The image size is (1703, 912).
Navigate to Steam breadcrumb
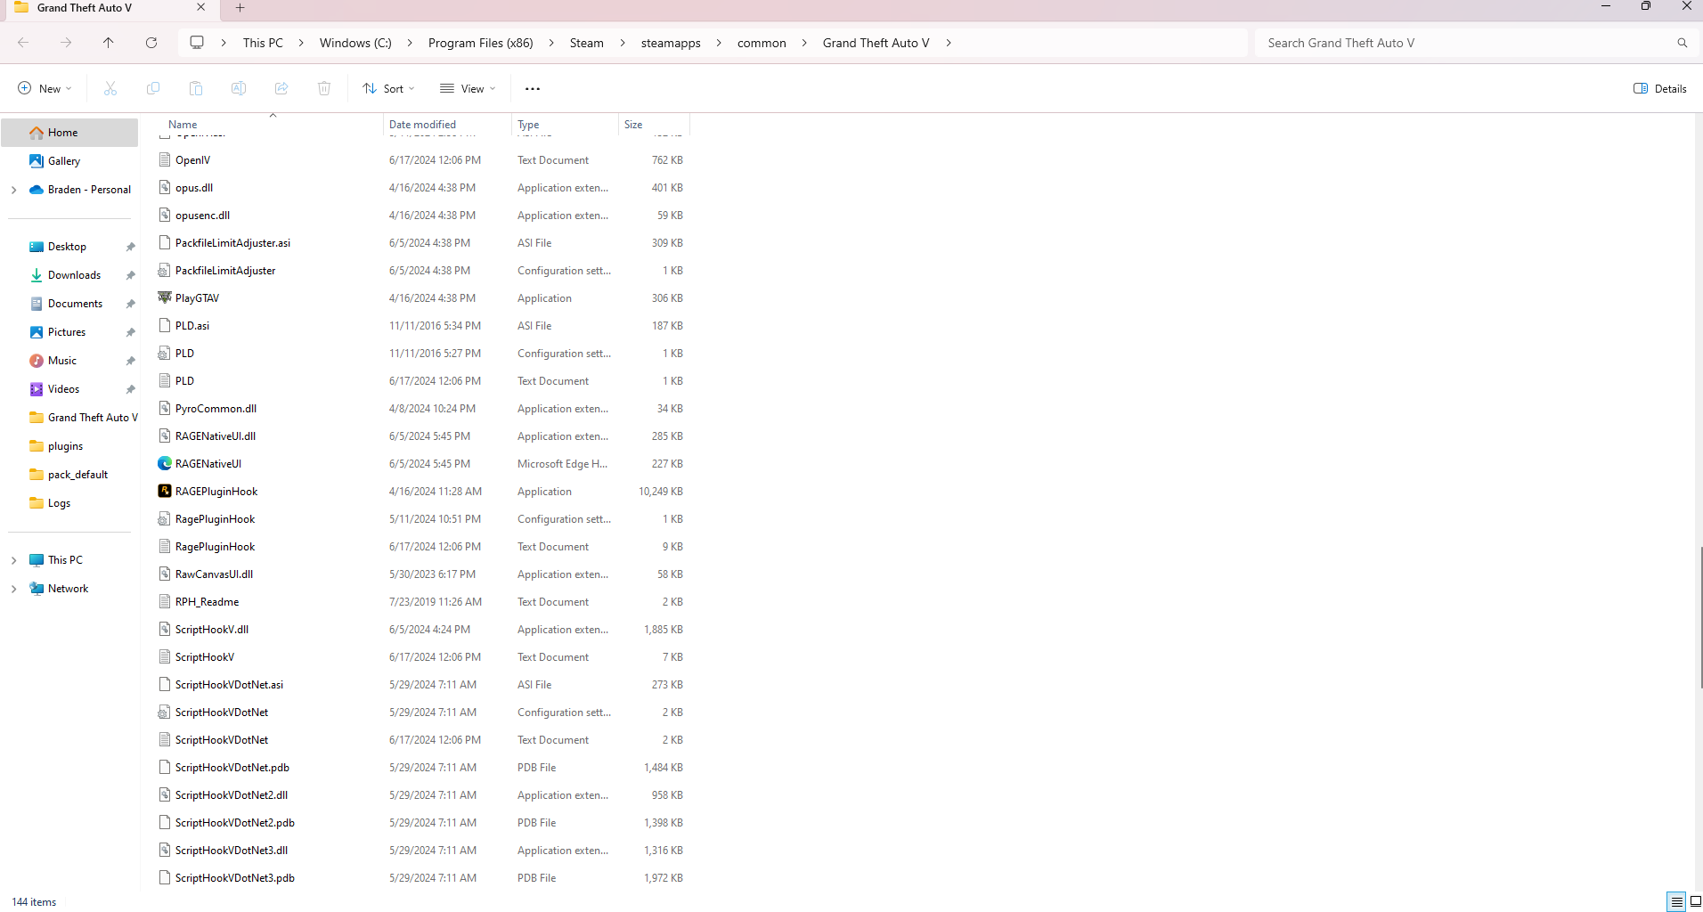click(587, 43)
